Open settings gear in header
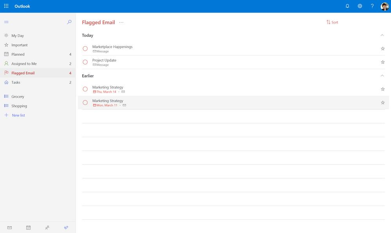 tap(360, 6)
